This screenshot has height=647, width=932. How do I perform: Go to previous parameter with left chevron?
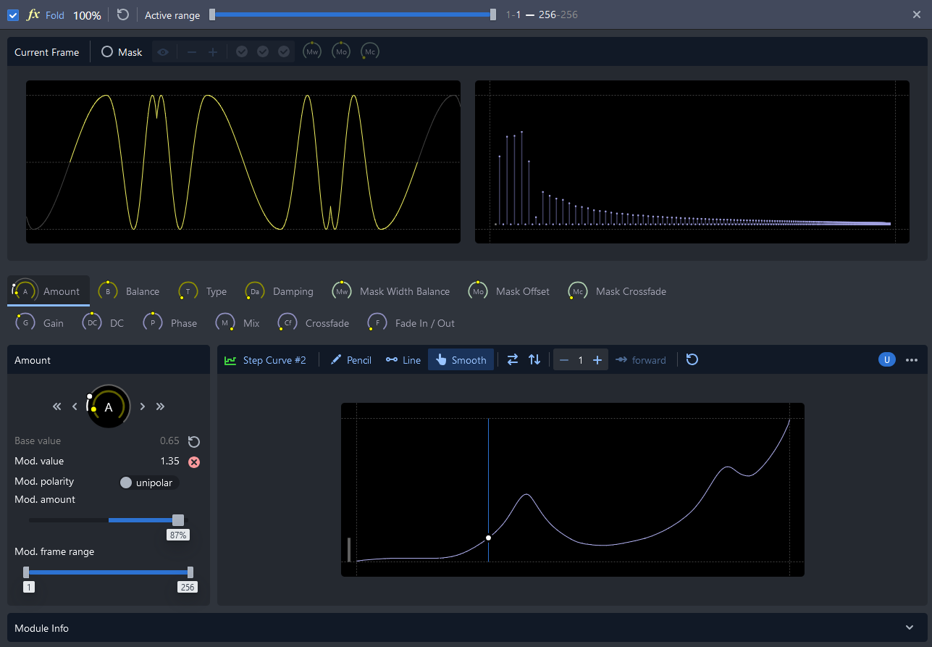point(75,406)
